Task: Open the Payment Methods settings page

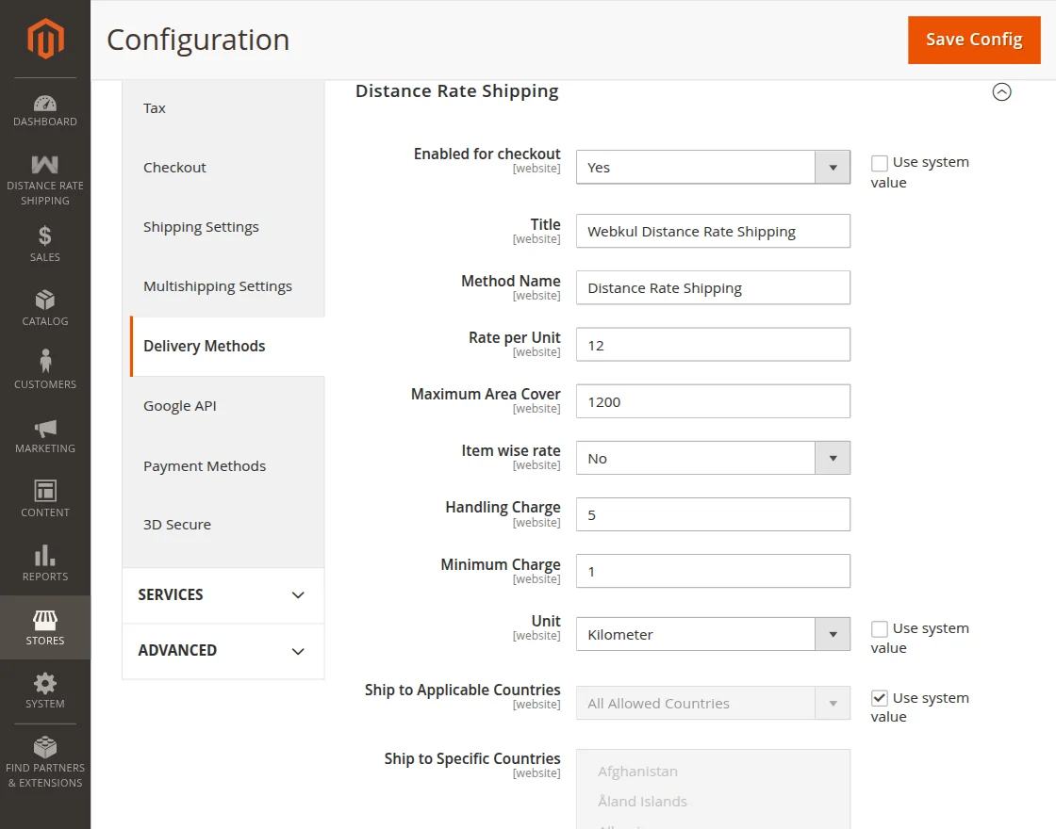Action: coord(205,465)
